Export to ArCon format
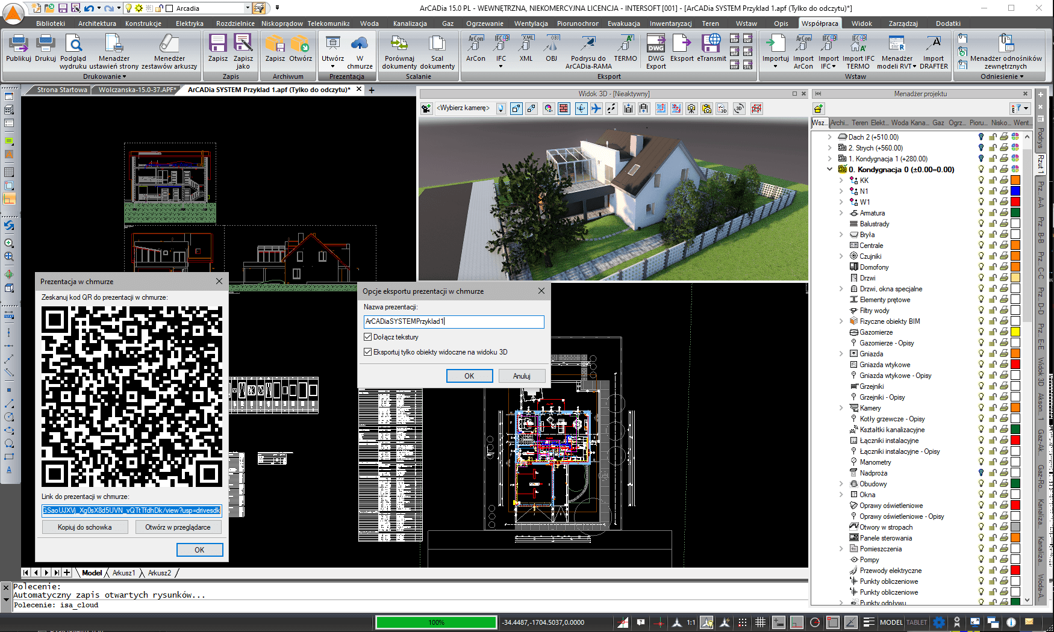 click(x=476, y=48)
